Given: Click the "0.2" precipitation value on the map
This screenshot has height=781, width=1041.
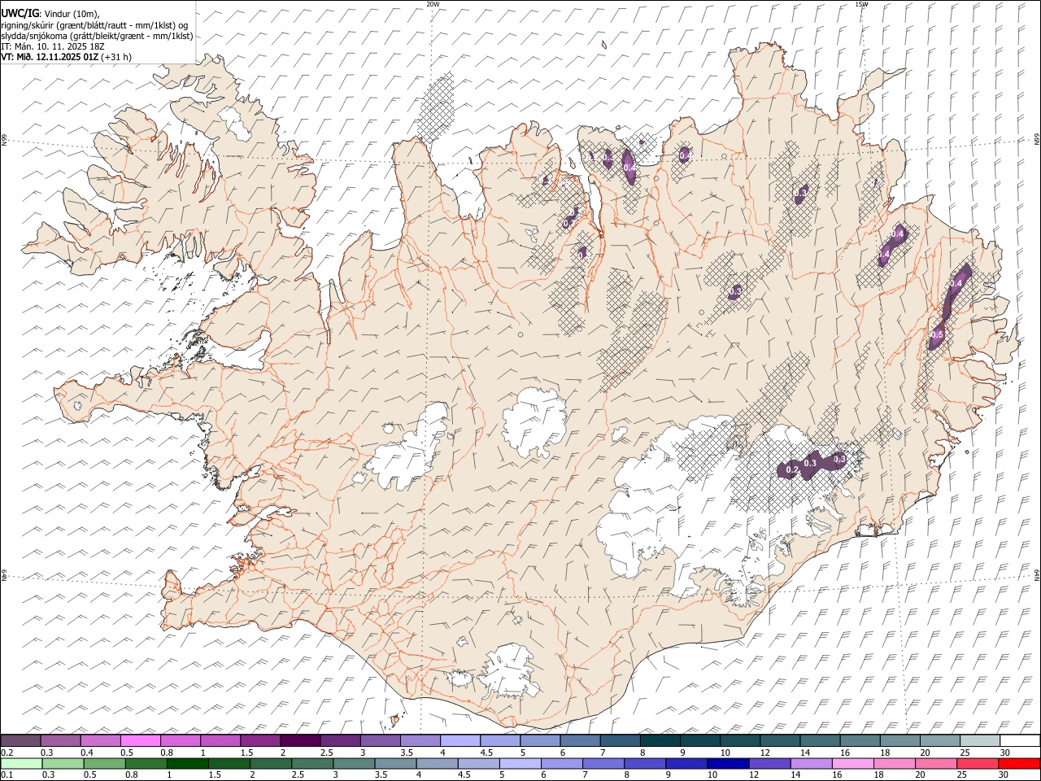Looking at the screenshot, I should click(x=793, y=470).
